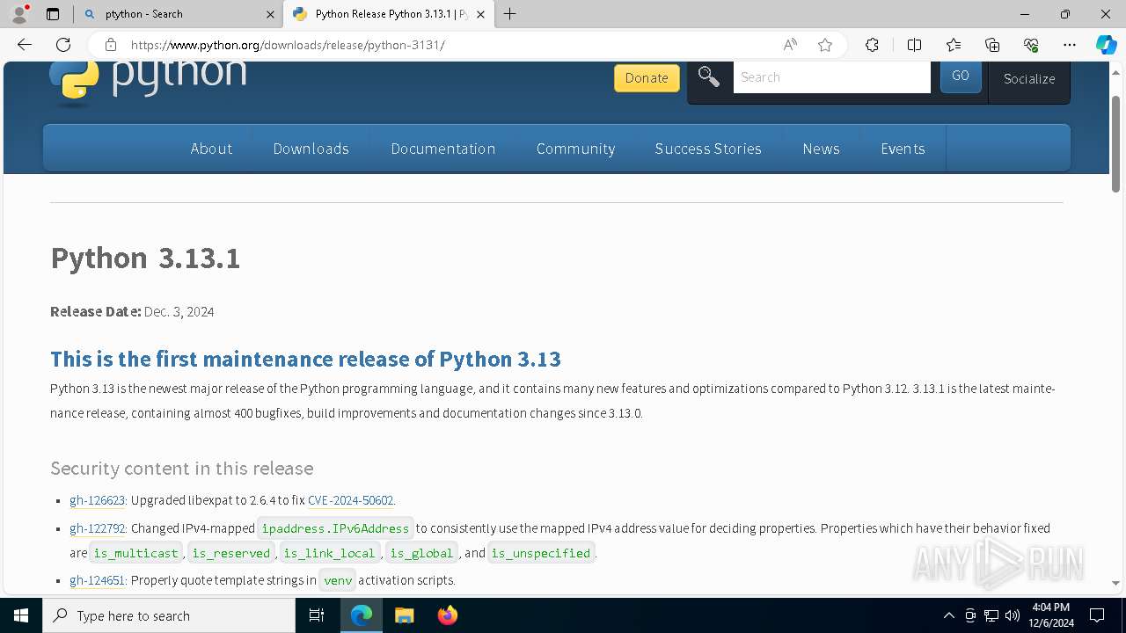Click the Python logo on the site header
This screenshot has height=633, width=1126.
tap(148, 82)
